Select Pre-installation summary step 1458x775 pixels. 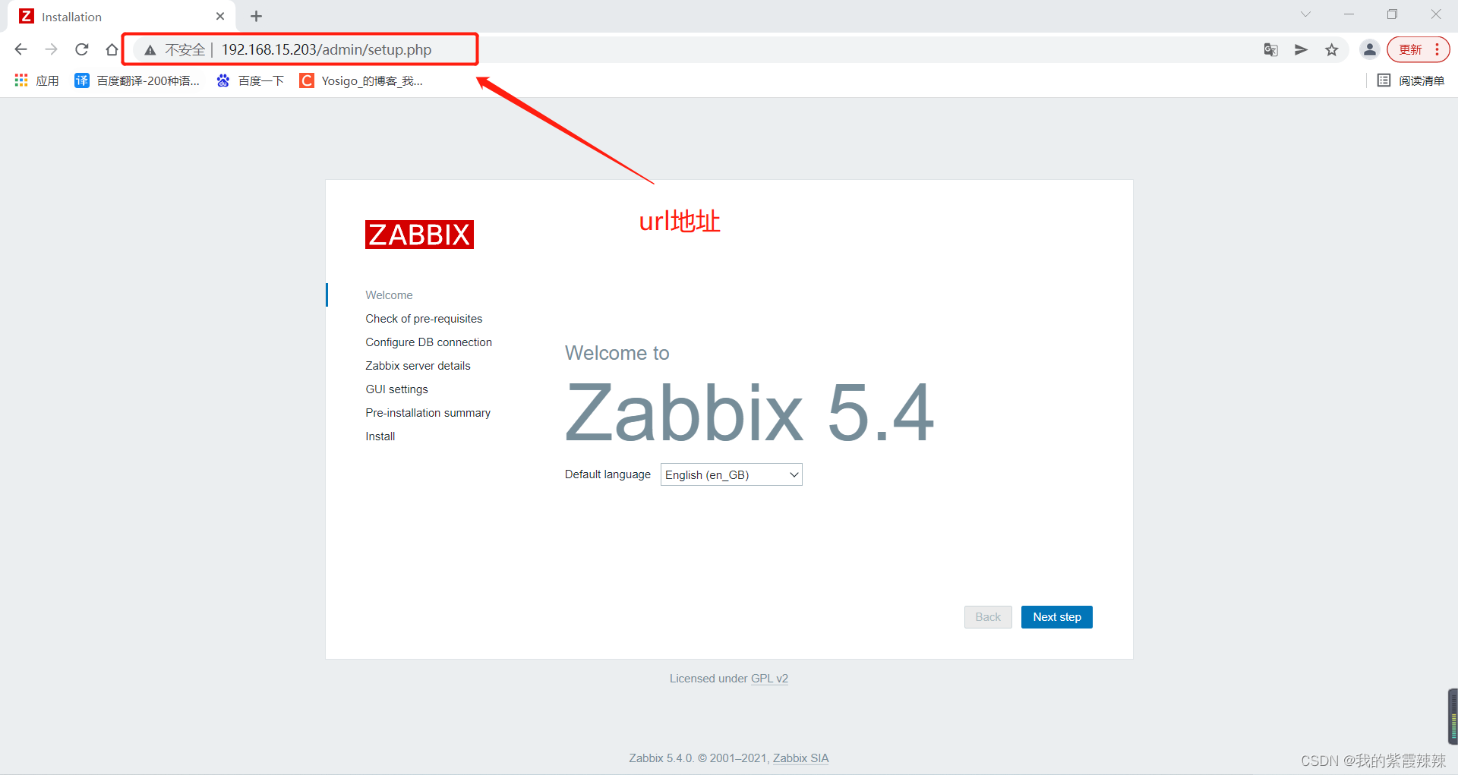pyautogui.click(x=428, y=413)
